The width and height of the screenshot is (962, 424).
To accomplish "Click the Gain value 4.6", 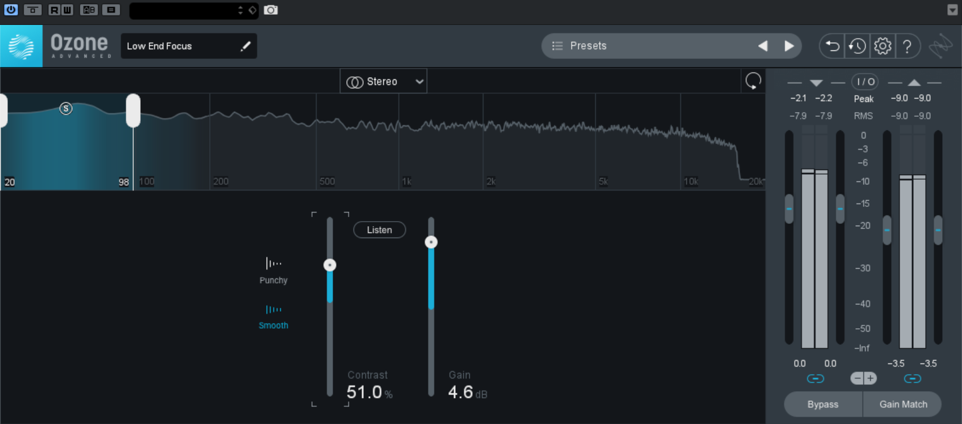I will click(460, 392).
